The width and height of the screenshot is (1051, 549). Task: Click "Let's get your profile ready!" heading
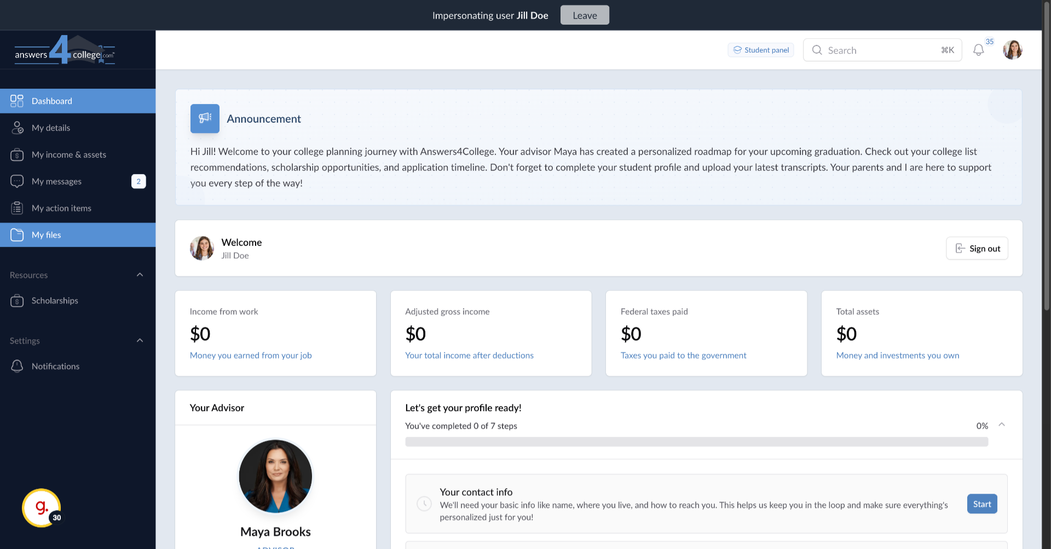point(463,408)
